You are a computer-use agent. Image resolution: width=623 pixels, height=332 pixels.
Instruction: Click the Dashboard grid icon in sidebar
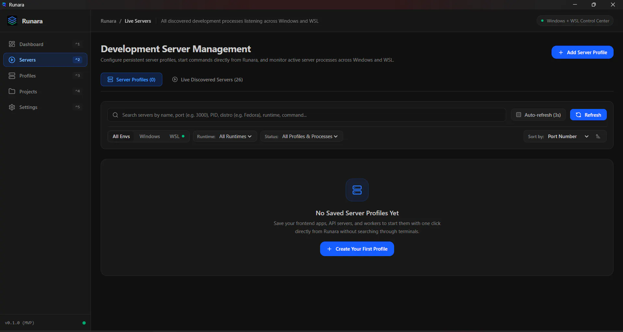(12, 44)
